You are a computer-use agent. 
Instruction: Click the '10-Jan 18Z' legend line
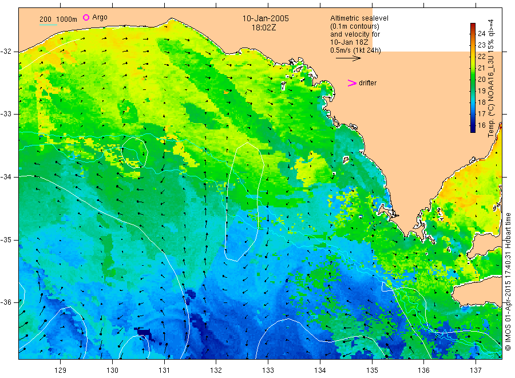click(349, 42)
